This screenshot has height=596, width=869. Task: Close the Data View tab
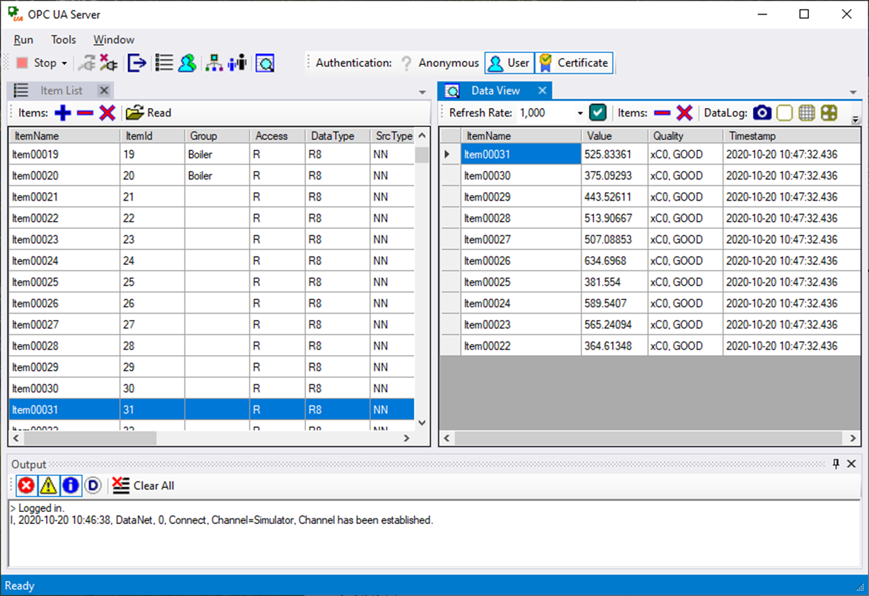point(542,90)
